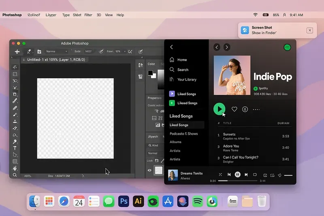The width and height of the screenshot is (324, 216).
Task: Open the 3D menu
Action: coord(99,15)
